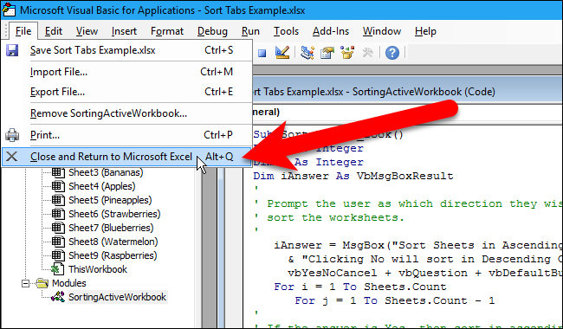The height and width of the screenshot is (329, 563).
Task: Select ThisWorkbook in project tree
Action: [98, 269]
